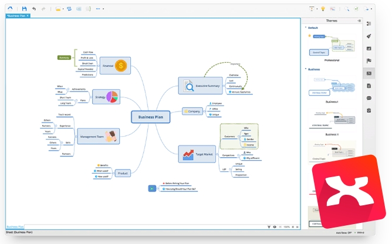This screenshot has width=392, height=244.
Task: Select the Business Plan central topic
Action: click(150, 117)
